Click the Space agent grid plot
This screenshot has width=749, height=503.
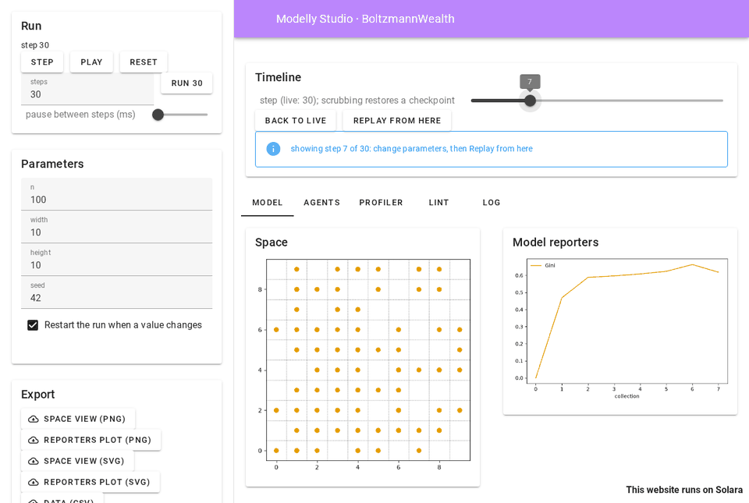point(367,360)
